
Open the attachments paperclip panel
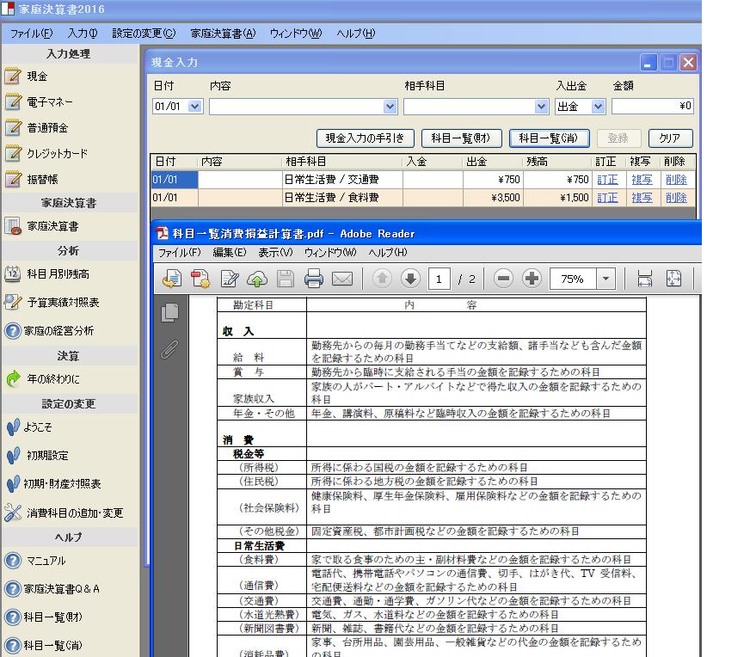(x=170, y=350)
